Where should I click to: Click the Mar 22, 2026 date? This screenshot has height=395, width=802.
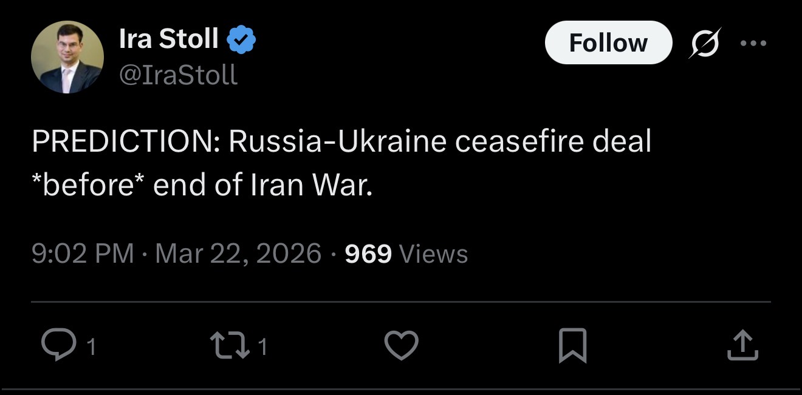tap(238, 253)
